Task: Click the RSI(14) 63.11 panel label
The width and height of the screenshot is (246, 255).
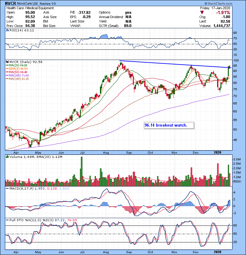Action: [x=22, y=30]
